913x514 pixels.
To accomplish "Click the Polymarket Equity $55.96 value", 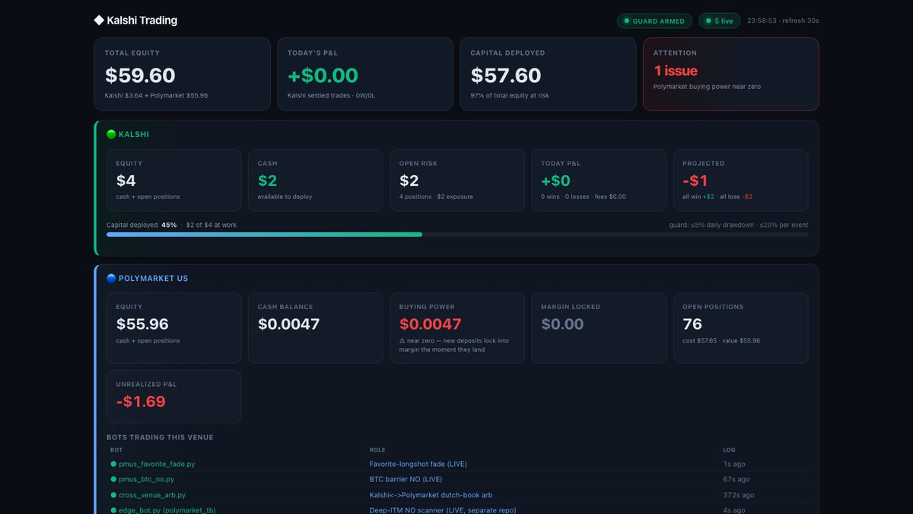I will [142, 324].
